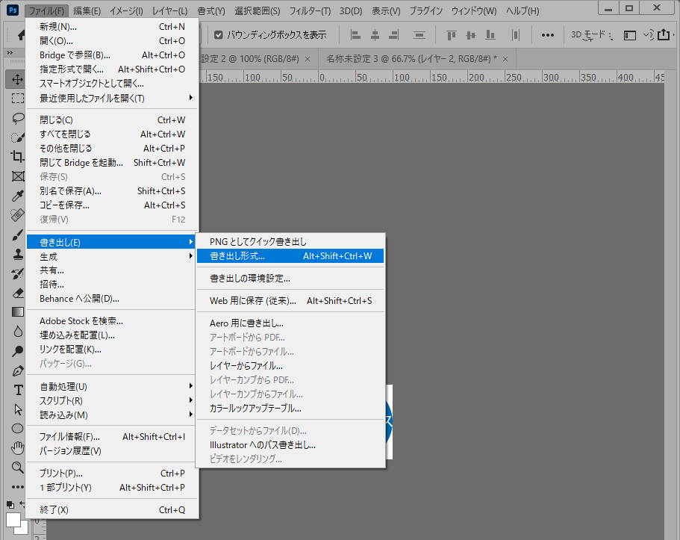Close the 名称未設定 3 document tab

505,59
